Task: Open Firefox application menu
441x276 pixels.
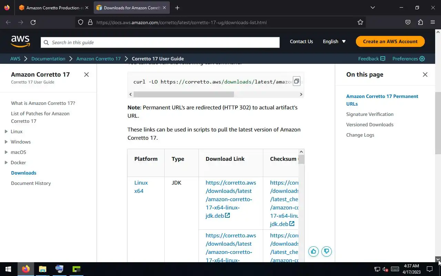Action: [433, 22]
